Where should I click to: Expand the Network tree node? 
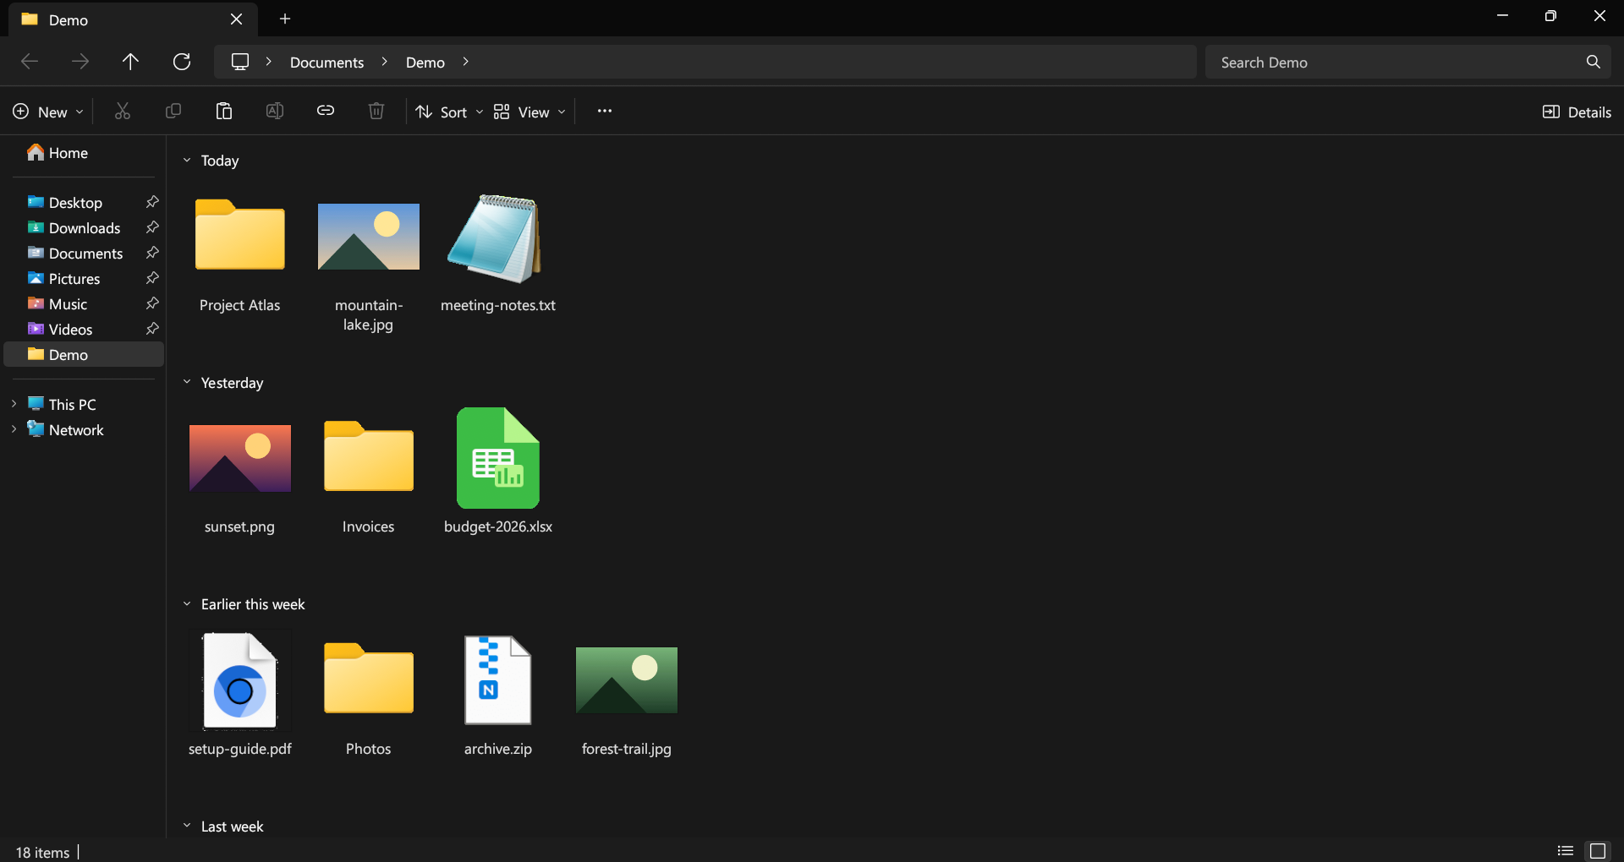[14, 429]
